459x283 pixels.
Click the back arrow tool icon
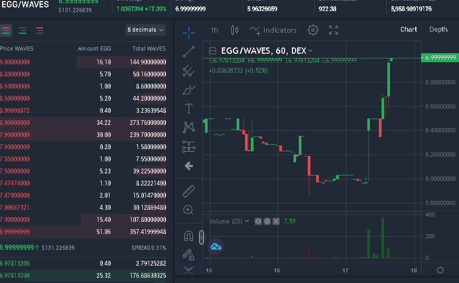tap(189, 166)
